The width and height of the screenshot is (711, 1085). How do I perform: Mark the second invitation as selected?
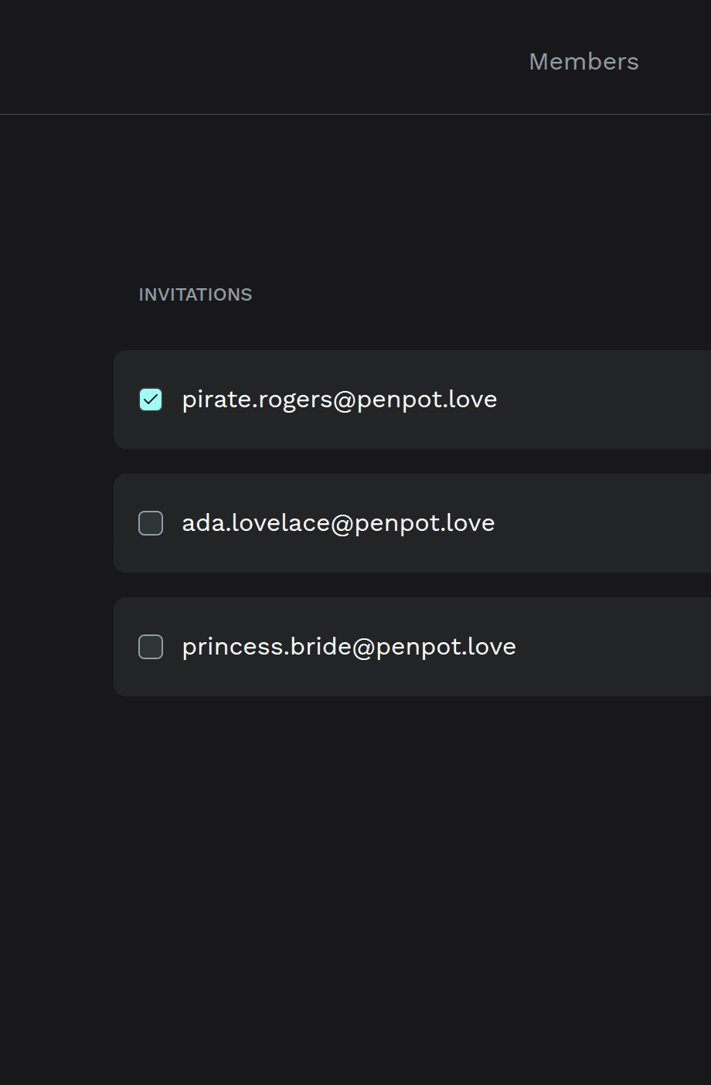pos(151,523)
